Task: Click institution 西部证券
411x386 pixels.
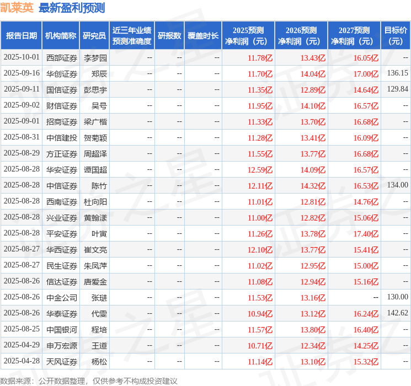Action: click(x=62, y=58)
